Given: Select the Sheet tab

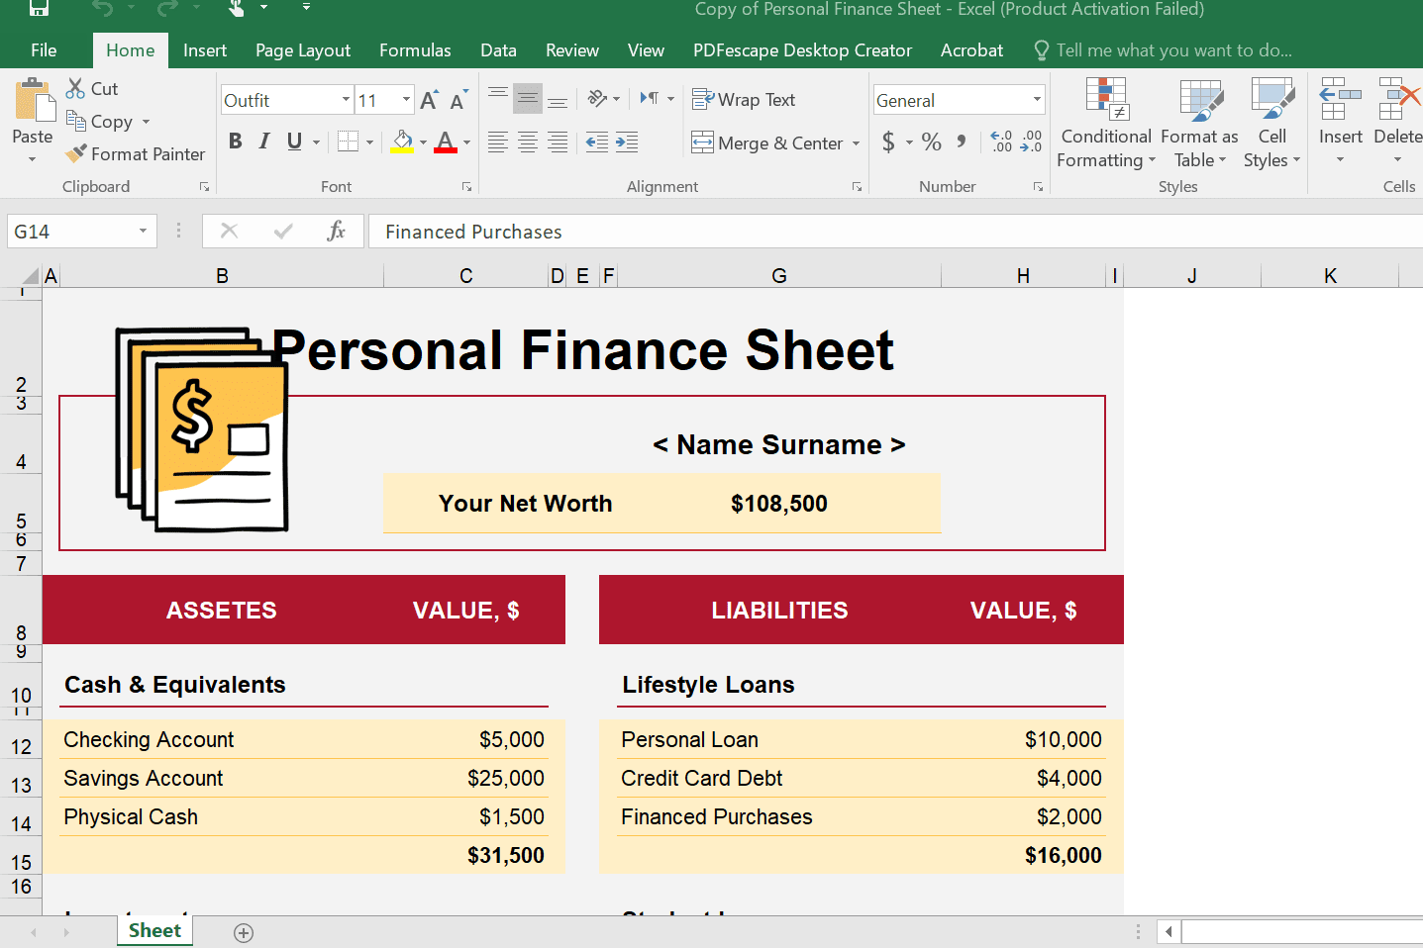Looking at the screenshot, I should click(x=154, y=931).
